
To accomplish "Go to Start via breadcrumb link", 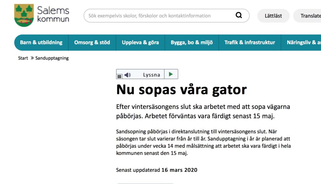I will [x=23, y=58].
